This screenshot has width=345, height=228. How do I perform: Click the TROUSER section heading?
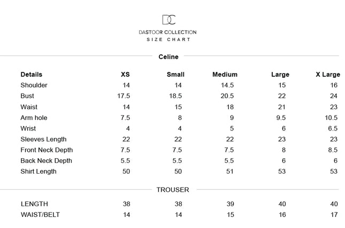(172, 190)
